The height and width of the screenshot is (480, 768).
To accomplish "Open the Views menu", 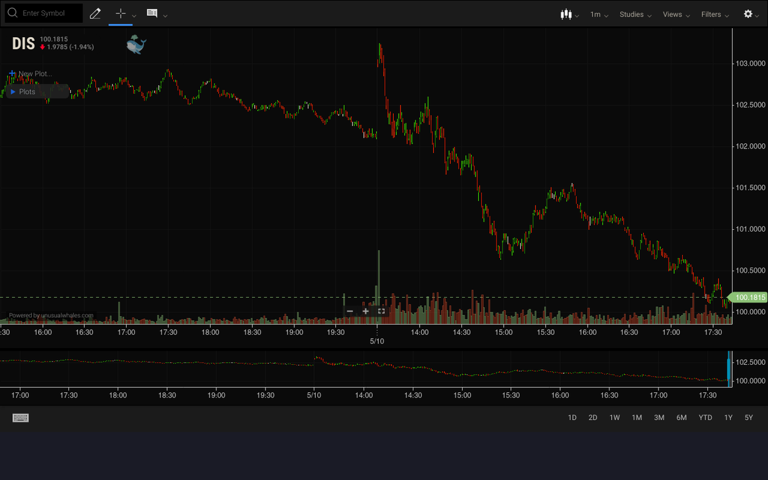I will [x=674, y=14].
